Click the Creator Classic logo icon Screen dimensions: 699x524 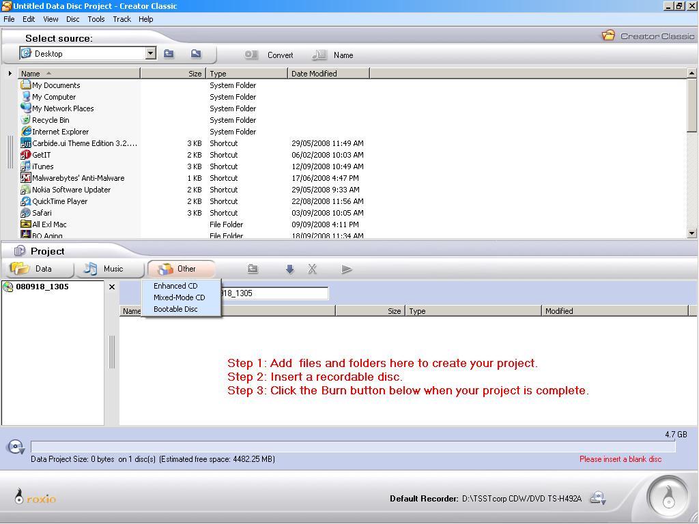coord(608,35)
